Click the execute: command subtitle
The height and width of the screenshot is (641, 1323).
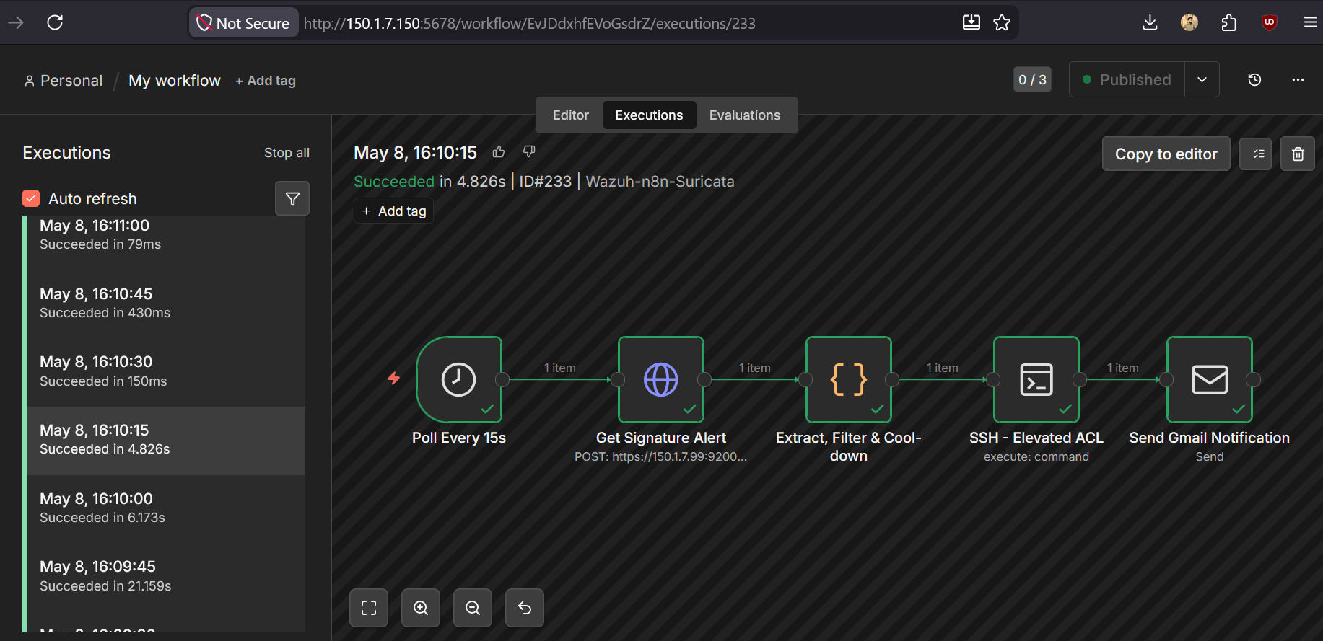(1036, 456)
